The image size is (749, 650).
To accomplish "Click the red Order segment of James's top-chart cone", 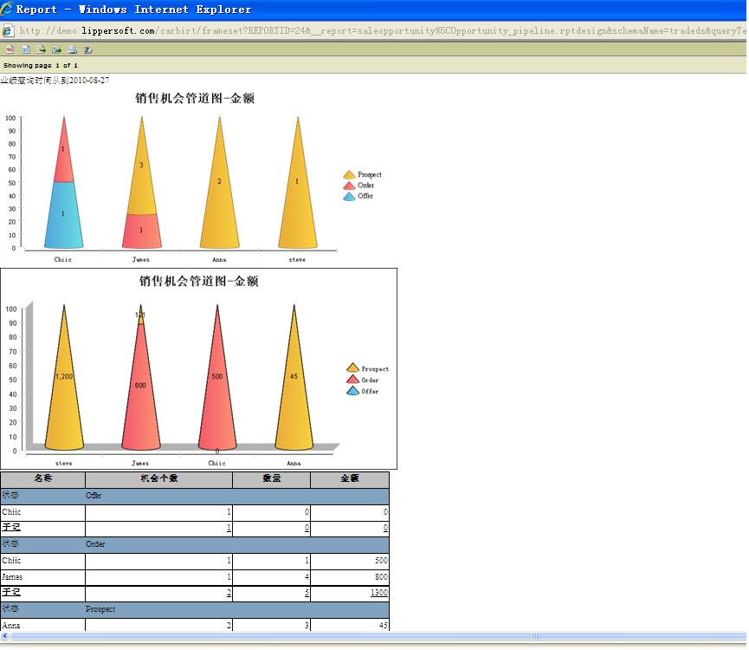I will [x=141, y=231].
